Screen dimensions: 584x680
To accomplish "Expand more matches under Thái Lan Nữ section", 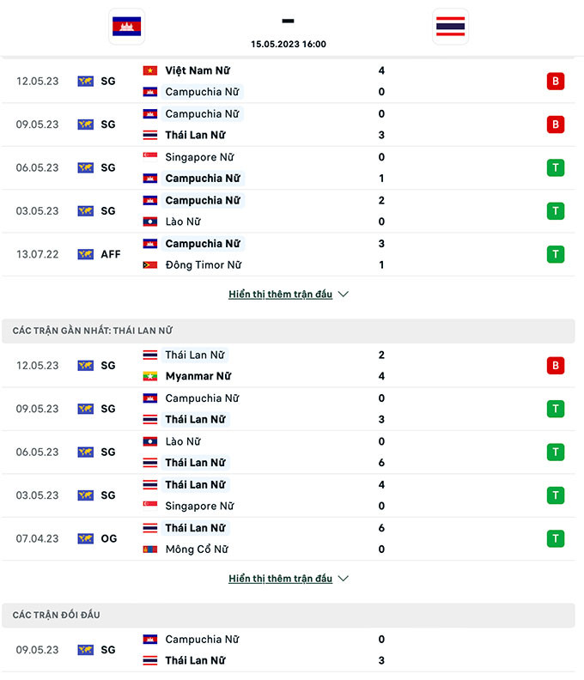I will (288, 579).
